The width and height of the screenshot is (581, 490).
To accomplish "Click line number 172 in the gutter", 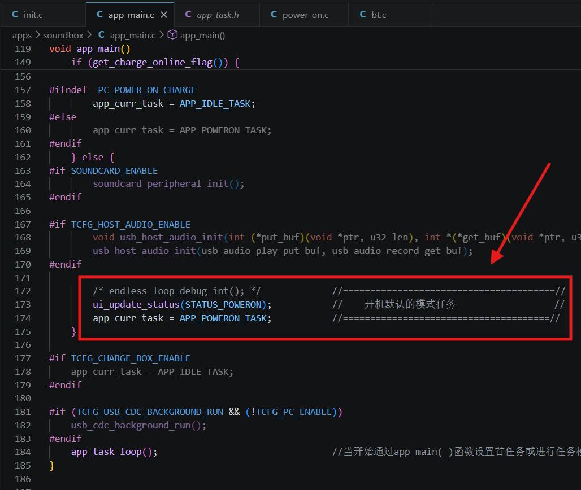I will point(23,291).
